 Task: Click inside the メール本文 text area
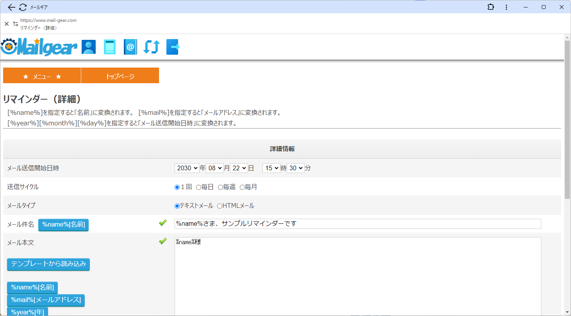[x=358, y=277]
